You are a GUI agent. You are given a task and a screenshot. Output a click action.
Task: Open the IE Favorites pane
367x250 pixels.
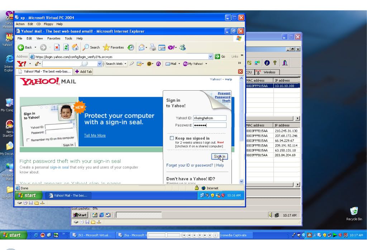click(x=114, y=48)
